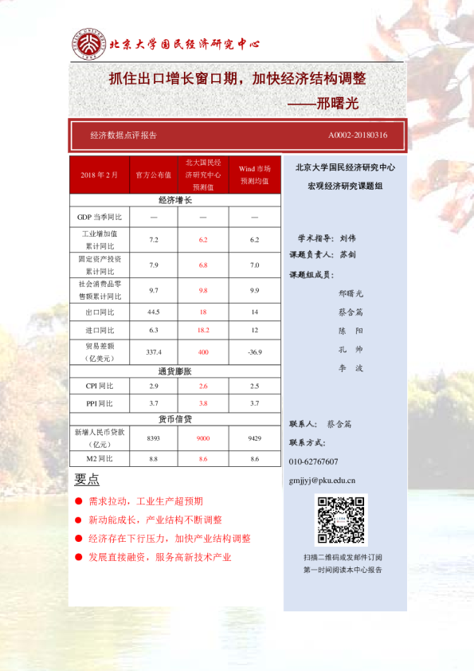474x671 pixels.
Task: Click the row label 社会消费品零售额累计同比
Action: pos(100,290)
